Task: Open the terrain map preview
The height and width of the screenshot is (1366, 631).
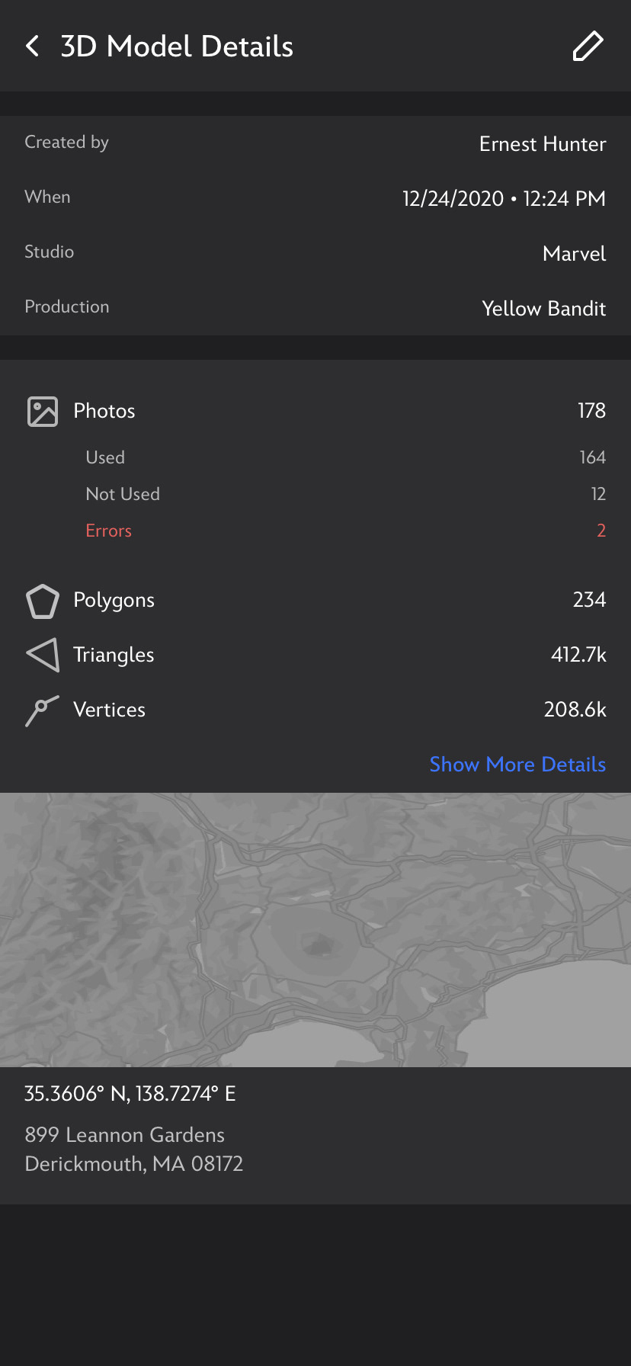Action: tap(315, 930)
